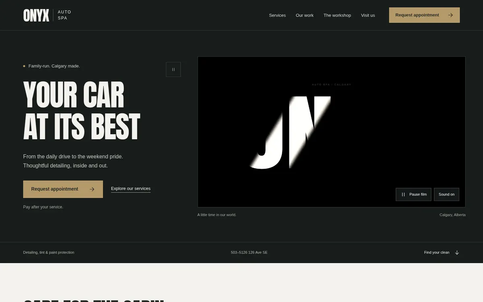
Task: Click the film player showing JN lettering
Action: (x=332, y=132)
